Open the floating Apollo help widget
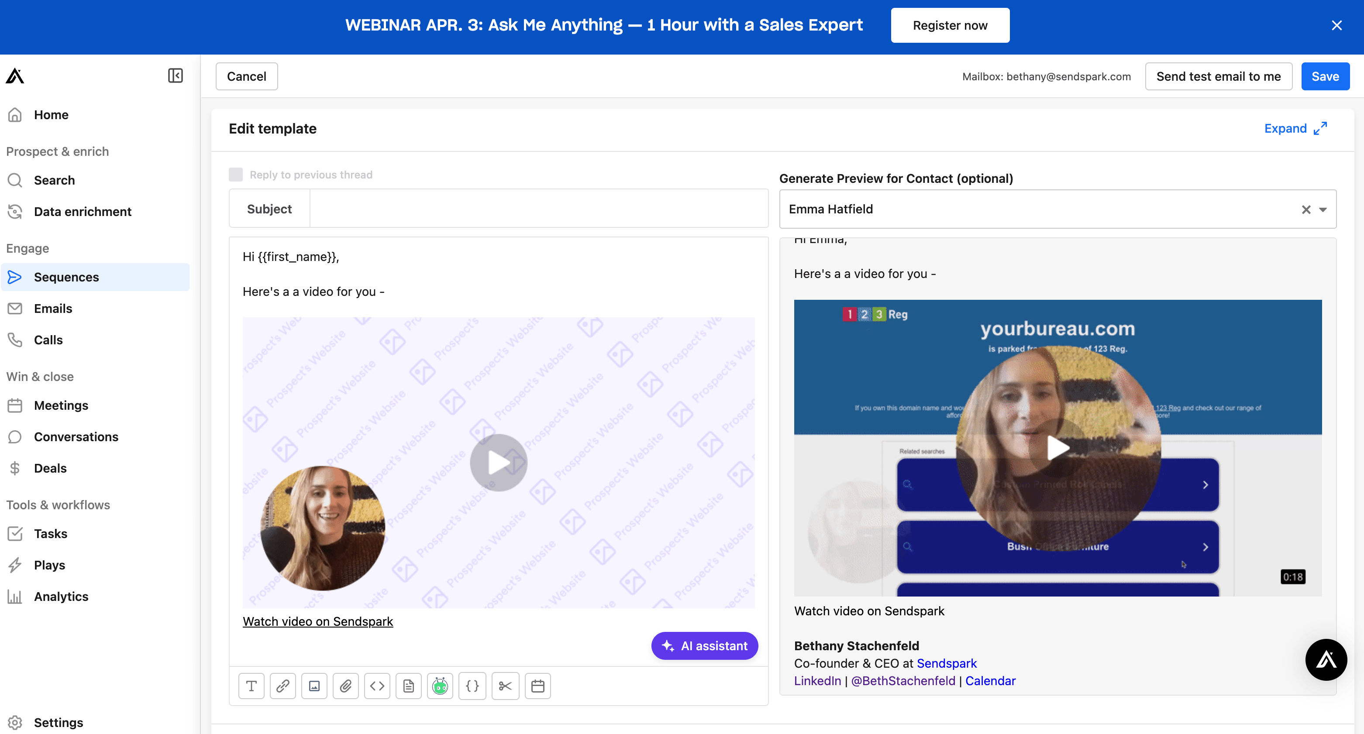This screenshot has height=734, width=1364. 1326,659
